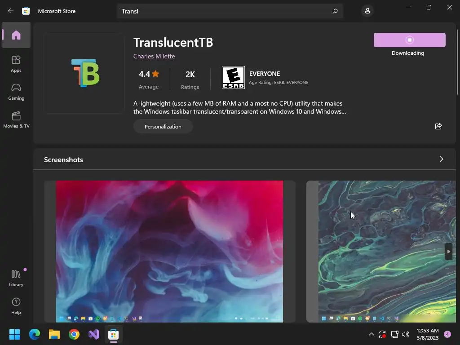The width and height of the screenshot is (460, 345).
Task: Share the TranslucentTB app page
Action: click(438, 126)
